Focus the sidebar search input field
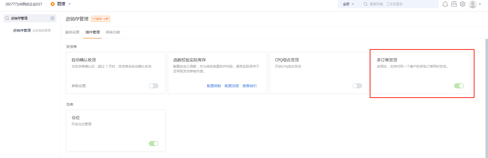Image resolution: width=488 pixels, height=158 pixels. coord(30,18)
